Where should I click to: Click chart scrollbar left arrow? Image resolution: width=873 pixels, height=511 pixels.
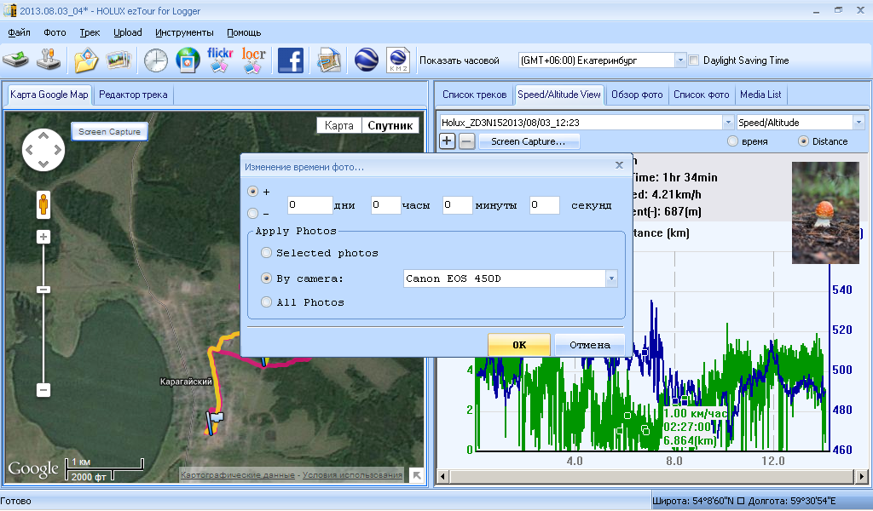[x=443, y=477]
